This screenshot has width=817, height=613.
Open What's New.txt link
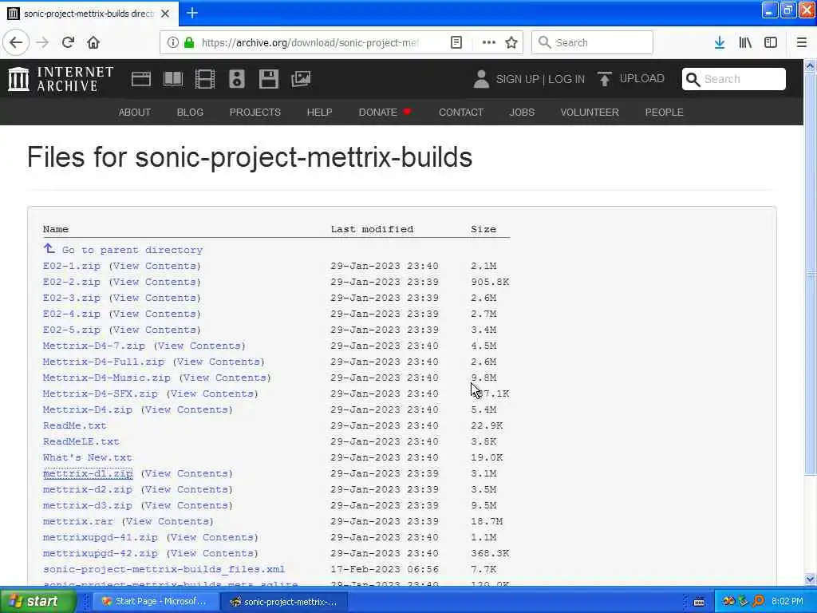coord(88,457)
